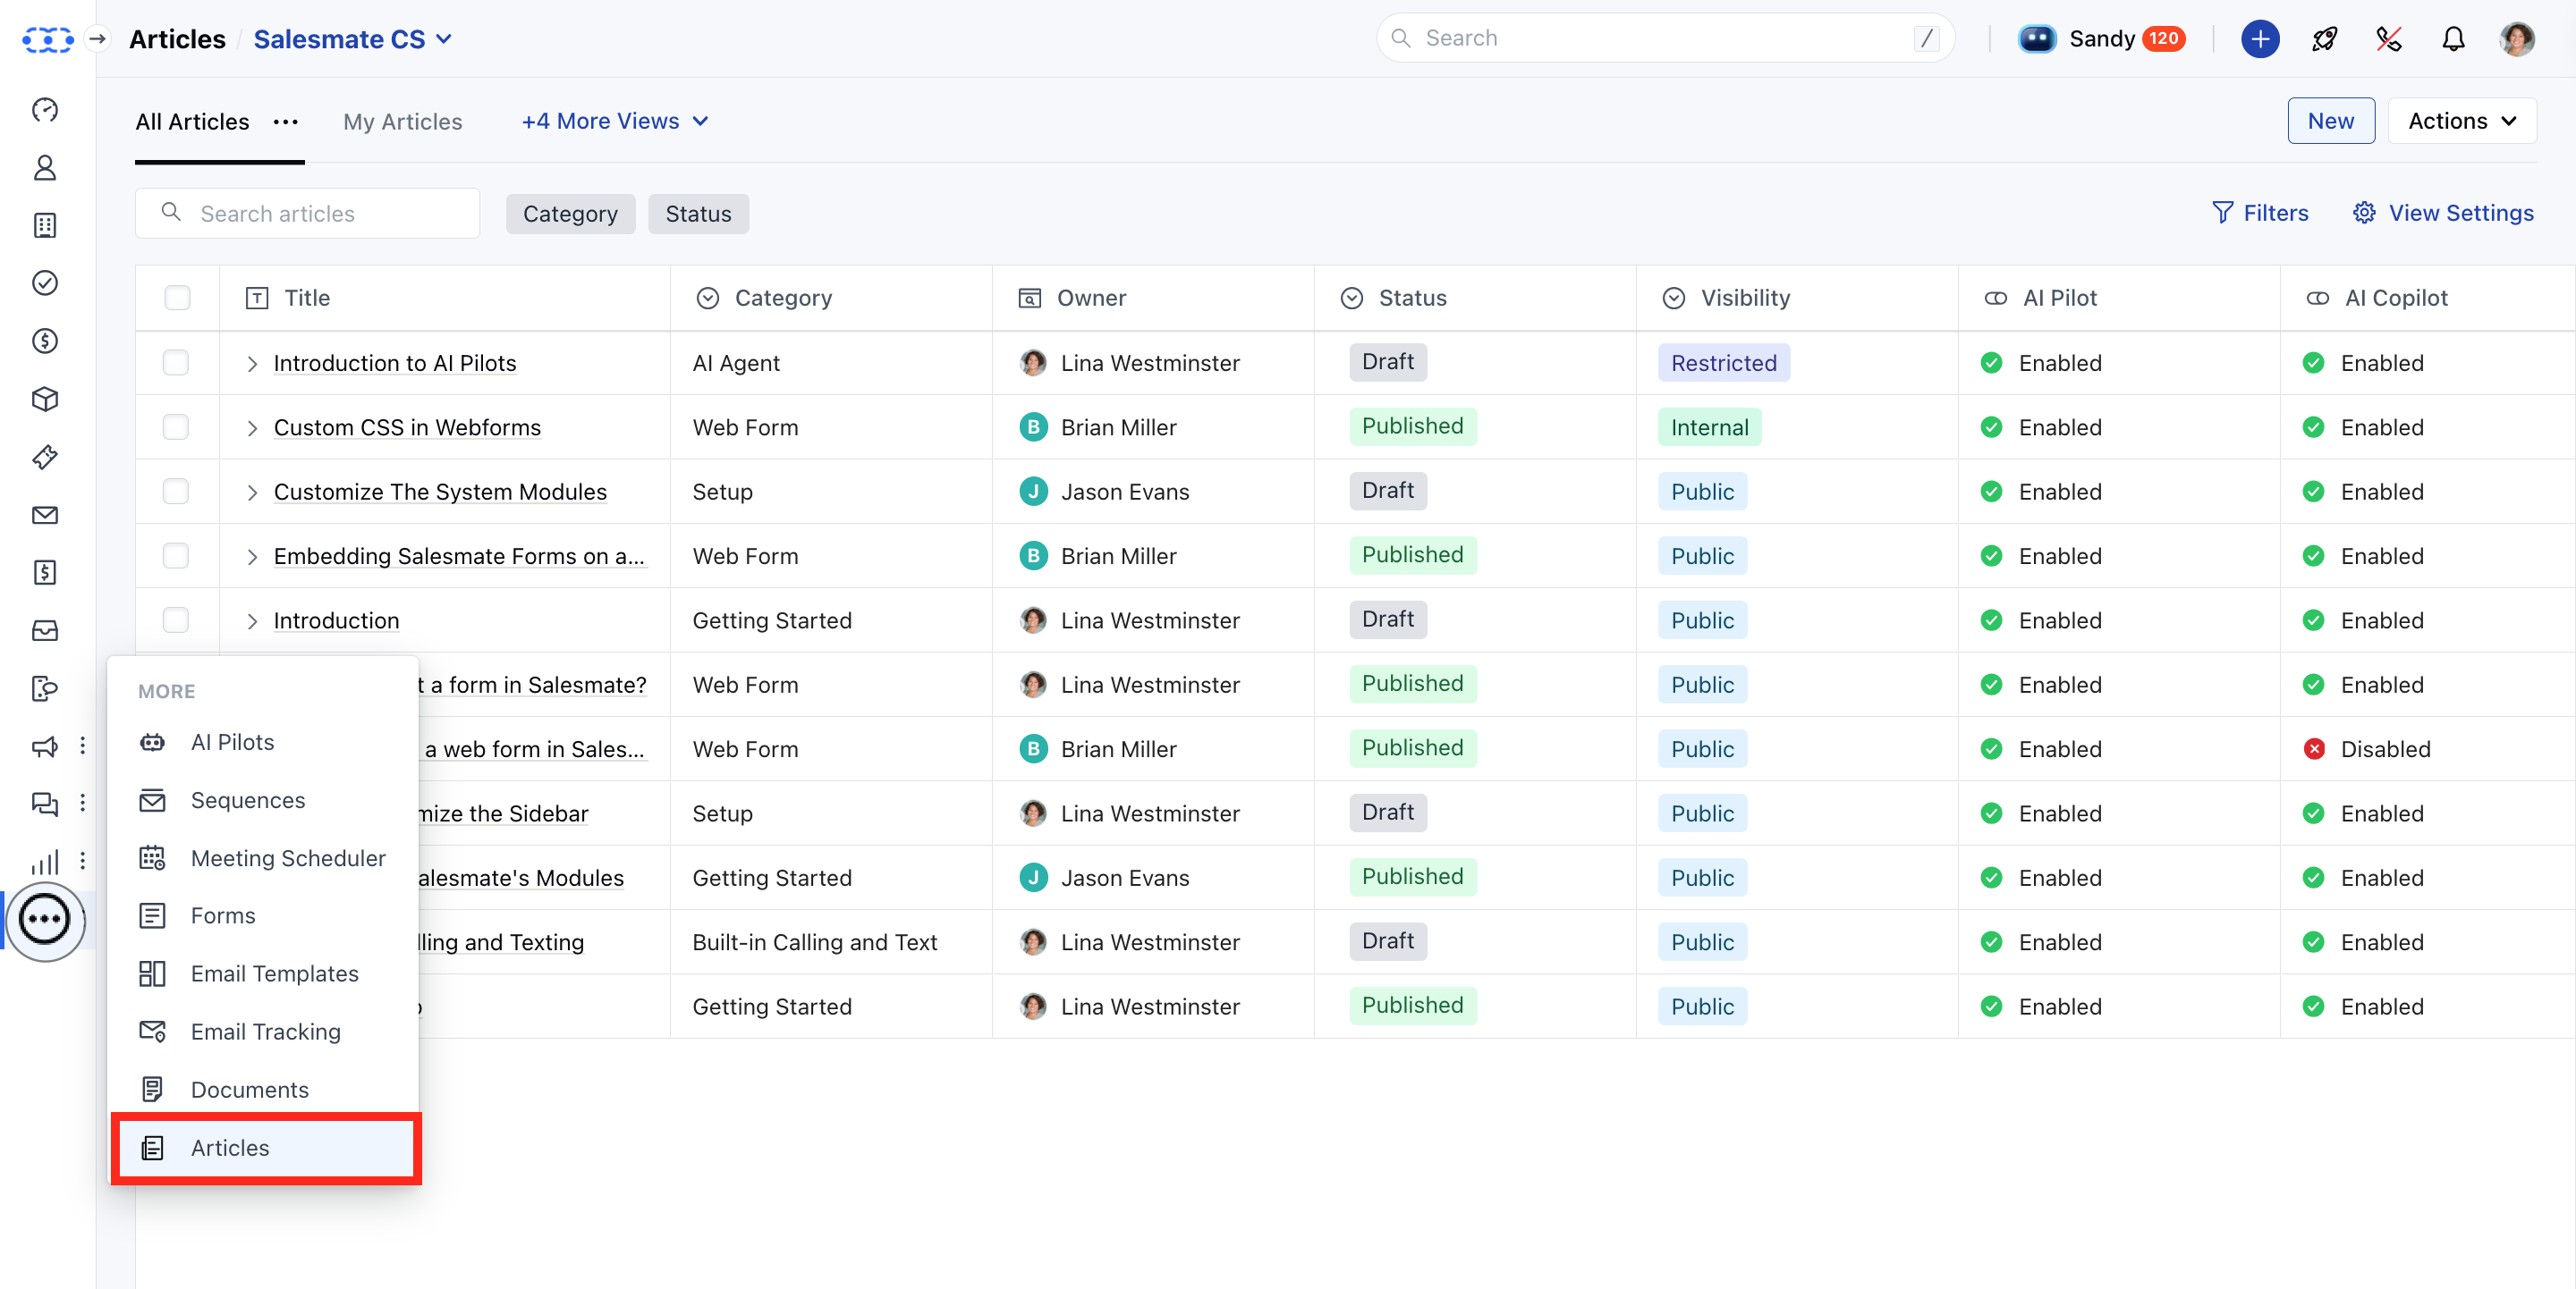Open Contacts person icon in sidebar
The width and height of the screenshot is (2576, 1289).
(45, 168)
